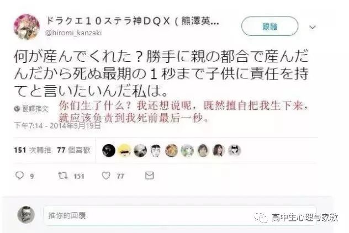This screenshot has height=233, width=349.
Task: Click the globe icon beside 翻譯推文
Action: pos(17,109)
